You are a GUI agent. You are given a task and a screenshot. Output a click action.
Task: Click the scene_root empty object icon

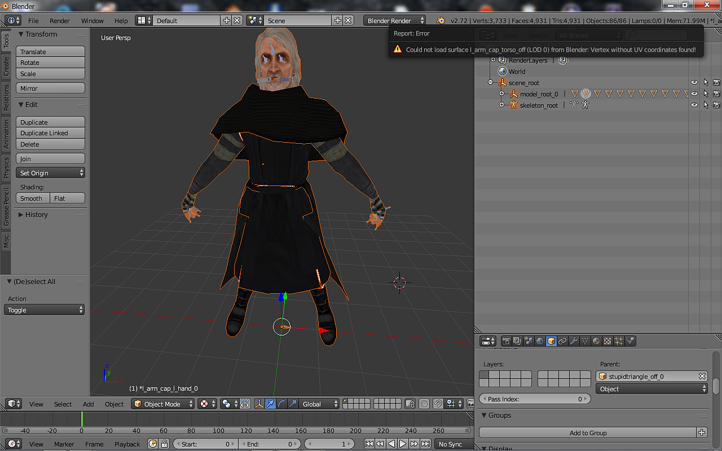pos(503,83)
